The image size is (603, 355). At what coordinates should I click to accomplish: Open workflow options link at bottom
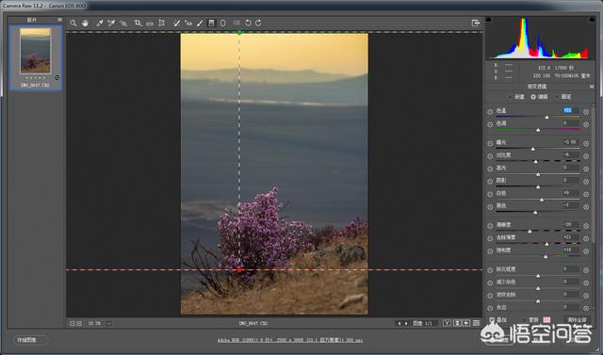coord(289,340)
